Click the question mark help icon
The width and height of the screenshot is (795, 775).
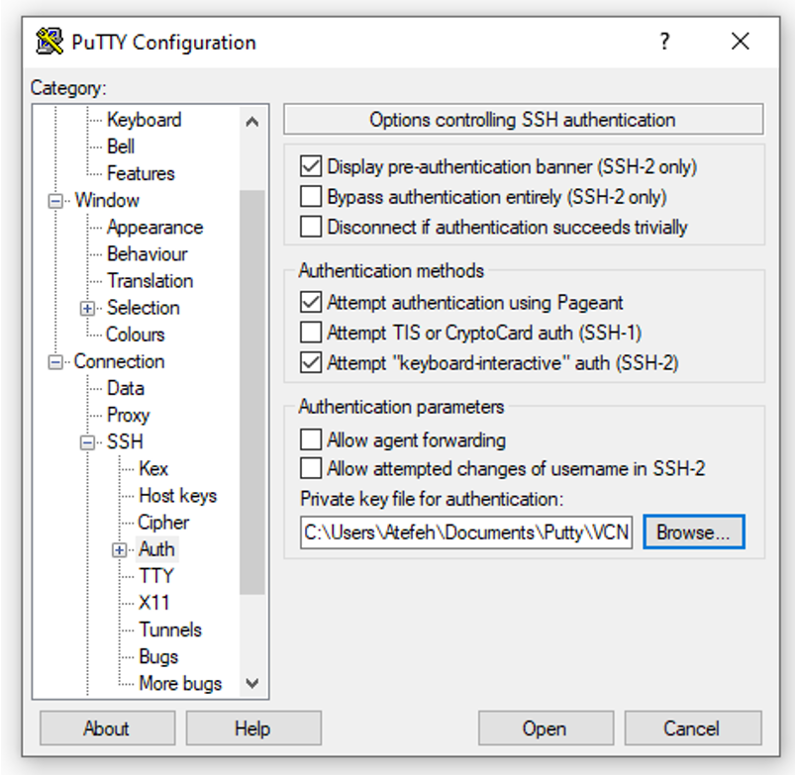(x=664, y=42)
